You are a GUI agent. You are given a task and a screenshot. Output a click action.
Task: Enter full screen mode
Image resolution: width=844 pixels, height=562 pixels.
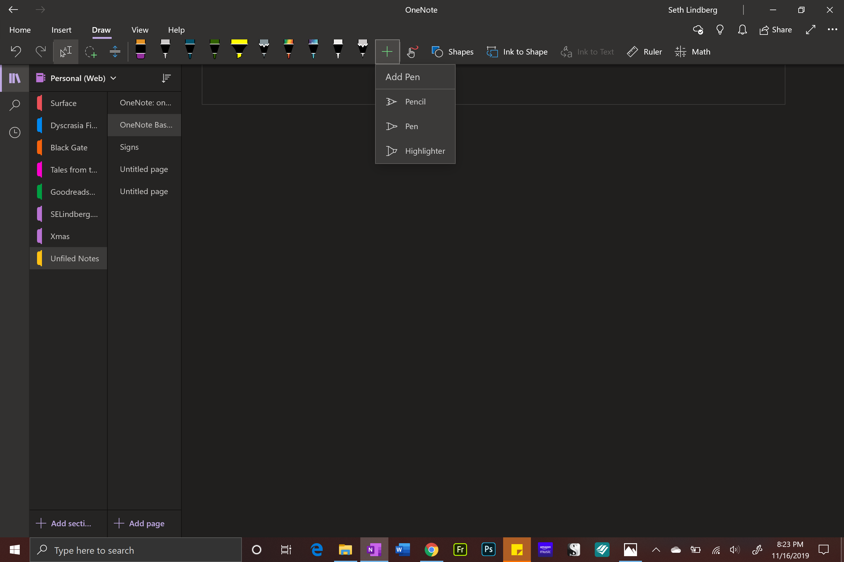(811, 30)
